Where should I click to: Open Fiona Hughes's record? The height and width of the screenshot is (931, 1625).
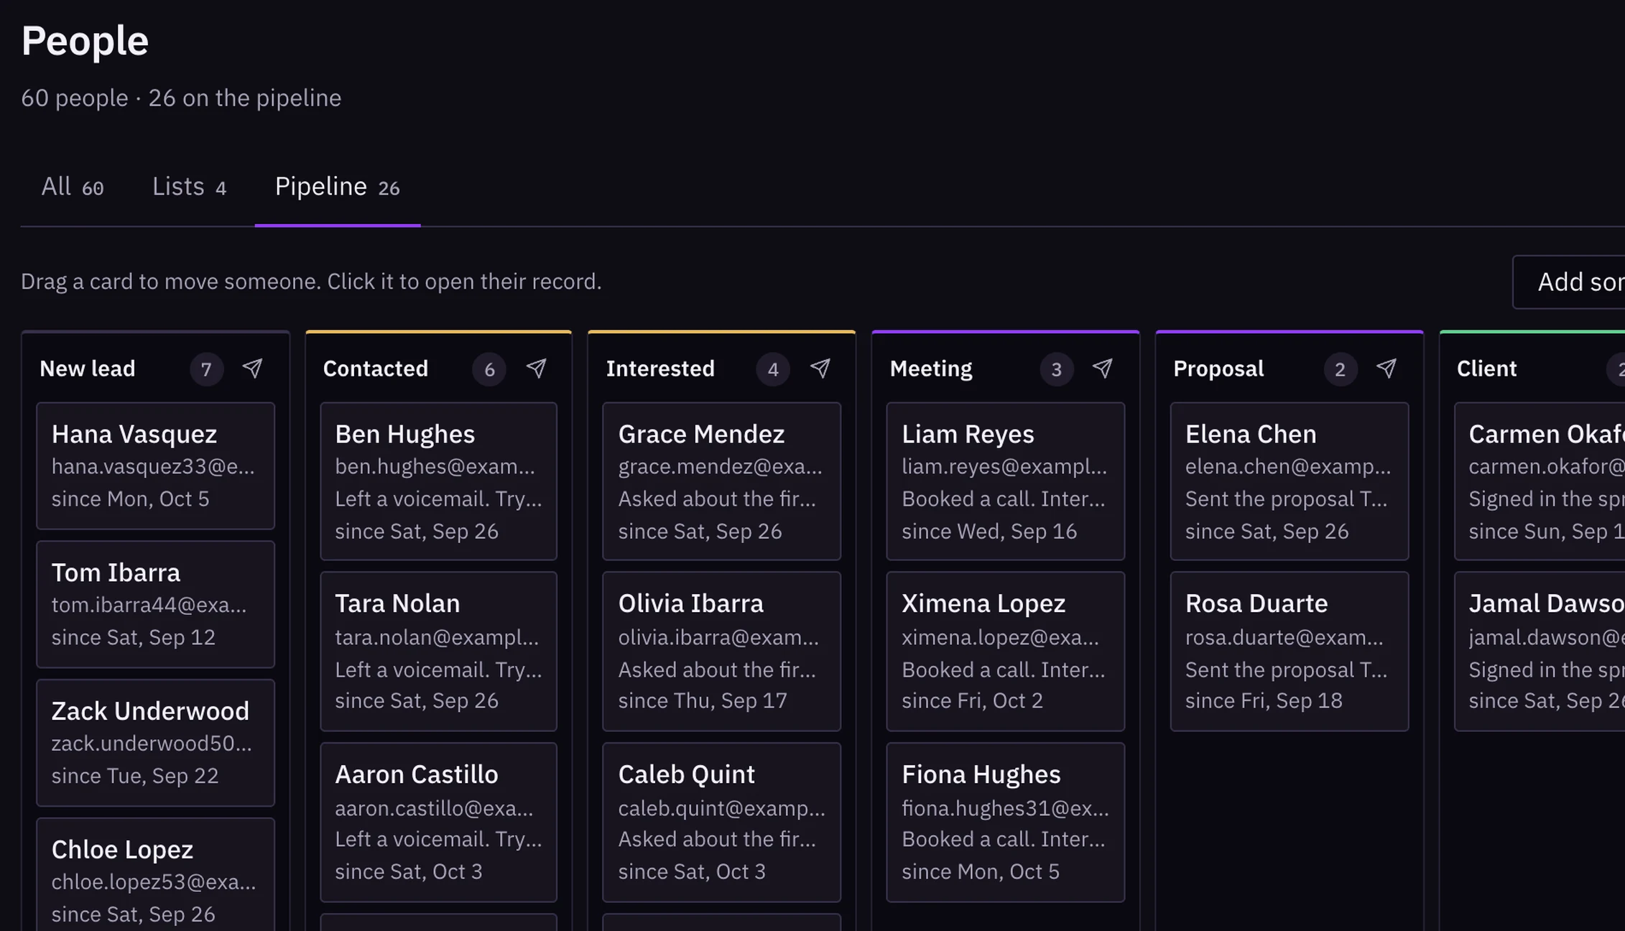tap(1005, 823)
